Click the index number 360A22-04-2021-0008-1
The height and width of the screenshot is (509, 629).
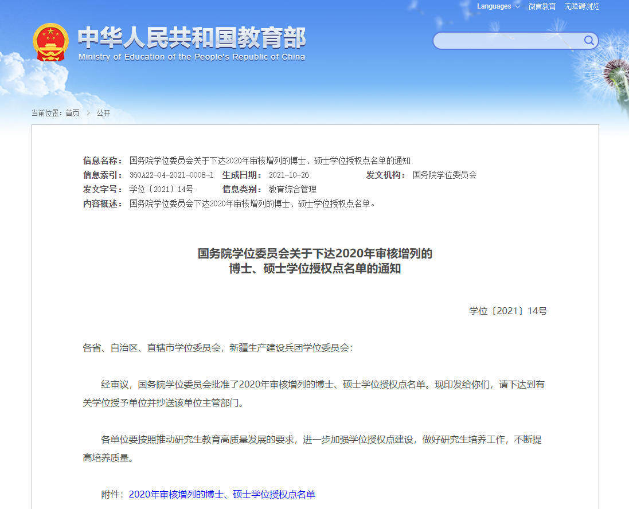tap(171, 175)
